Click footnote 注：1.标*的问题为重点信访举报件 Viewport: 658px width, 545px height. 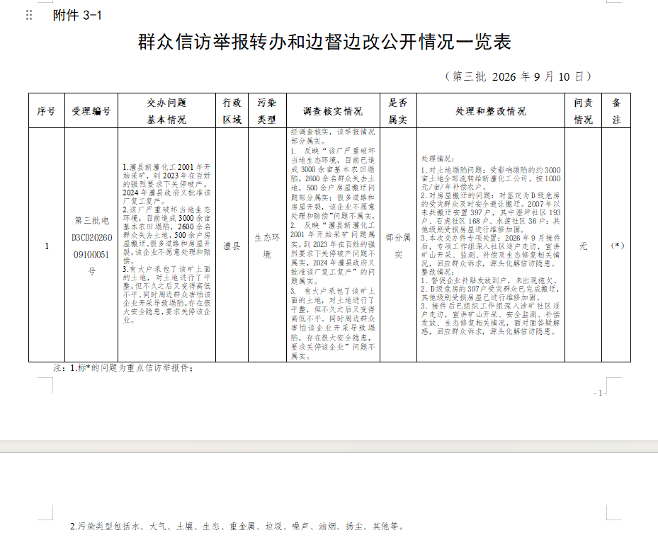click(123, 368)
